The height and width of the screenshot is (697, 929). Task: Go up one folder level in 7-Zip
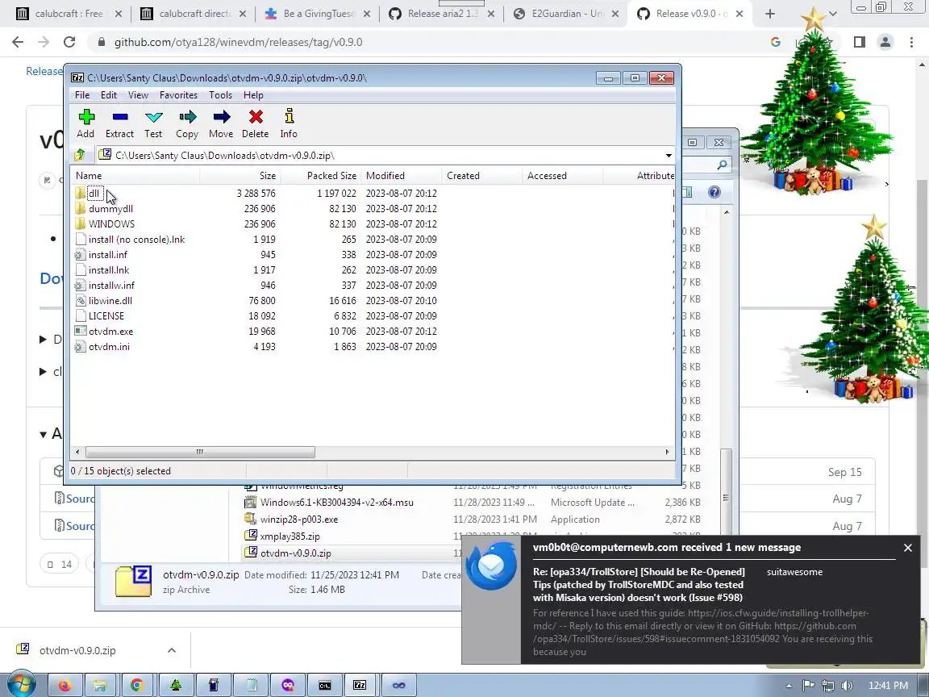(x=80, y=155)
